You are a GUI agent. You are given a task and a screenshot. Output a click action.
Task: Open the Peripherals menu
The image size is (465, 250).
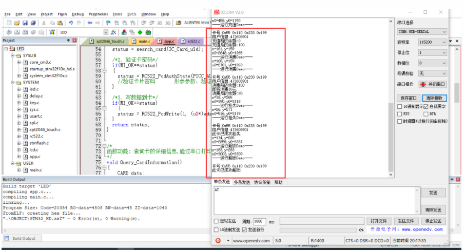(98, 14)
